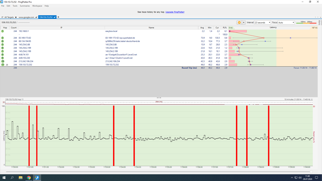Viewport: 322px width, 181px height.
Task: Click the checkmark on the www.google.com tab
Action: tap(36, 17)
